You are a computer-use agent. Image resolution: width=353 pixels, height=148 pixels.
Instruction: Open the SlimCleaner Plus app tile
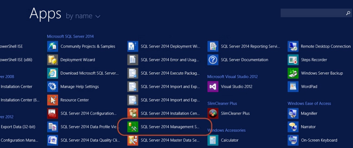click(229, 113)
